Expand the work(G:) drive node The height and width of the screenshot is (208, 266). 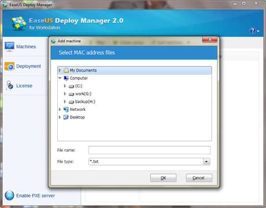[65, 94]
